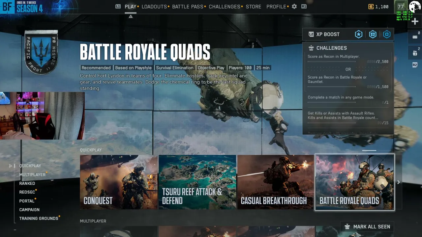Click the triangle marker beside Quickplay

(x=11, y=166)
